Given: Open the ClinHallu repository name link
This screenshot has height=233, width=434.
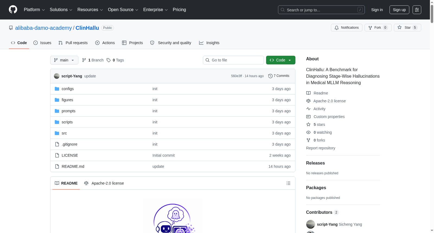Looking at the screenshot, I should 87,28.
